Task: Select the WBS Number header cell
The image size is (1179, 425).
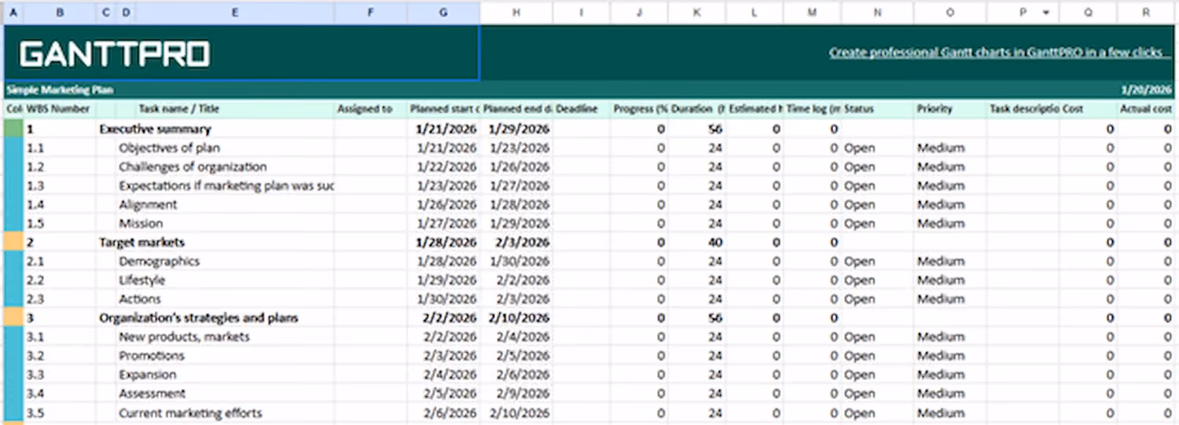Action: click(x=60, y=109)
